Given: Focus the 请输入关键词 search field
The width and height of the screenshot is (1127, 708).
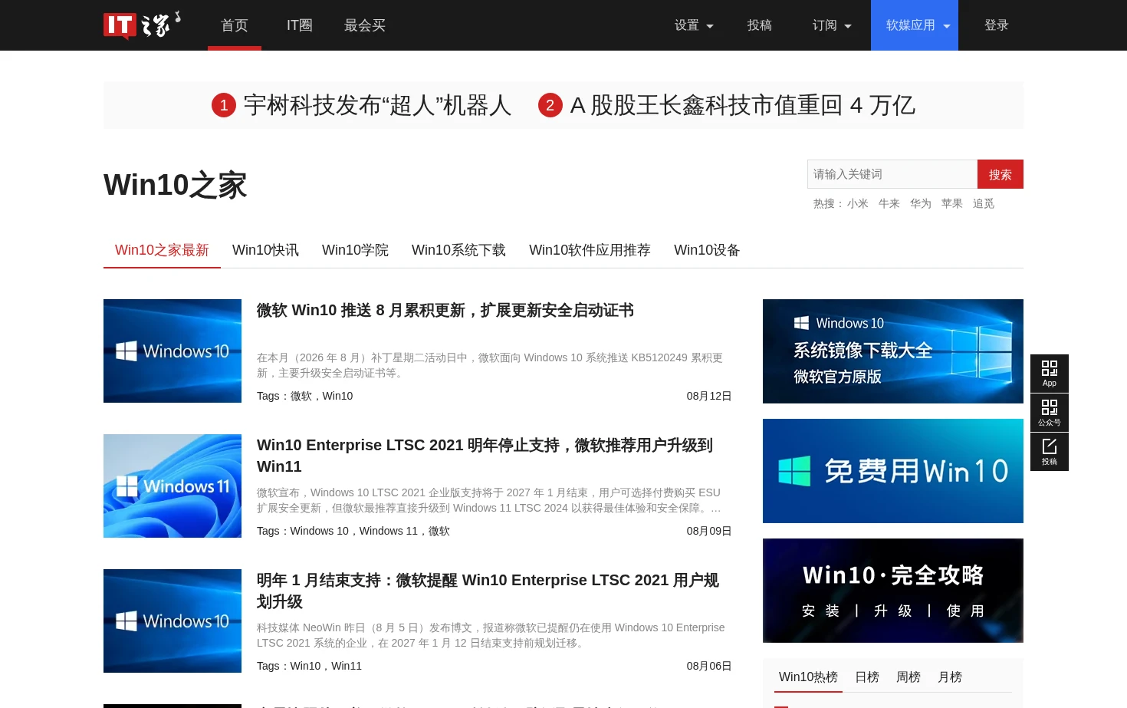Looking at the screenshot, I should (x=892, y=174).
